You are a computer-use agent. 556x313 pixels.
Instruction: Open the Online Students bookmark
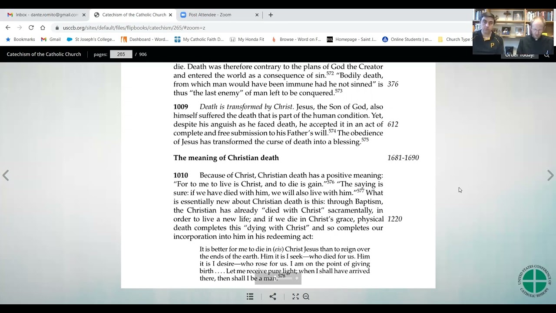pos(407,39)
